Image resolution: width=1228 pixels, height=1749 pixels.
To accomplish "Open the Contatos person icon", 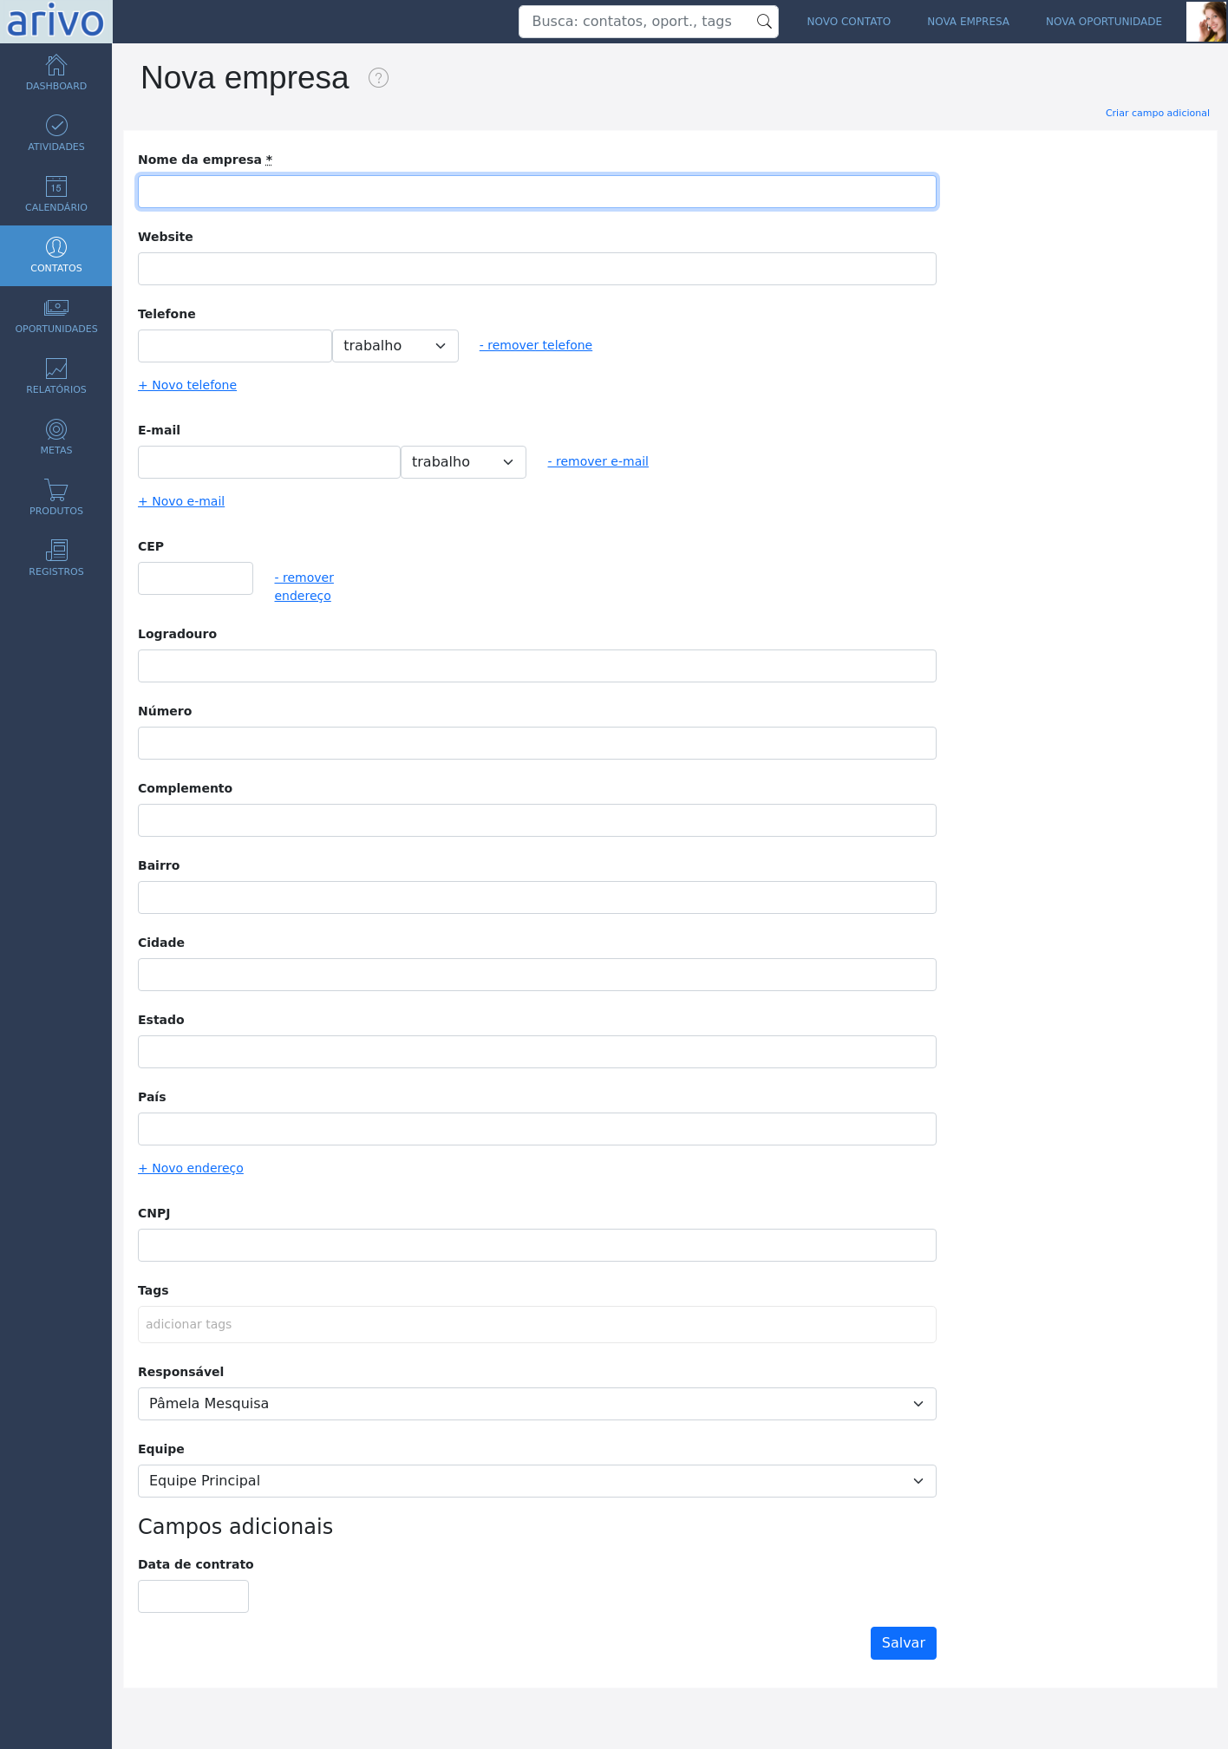I will 56,247.
